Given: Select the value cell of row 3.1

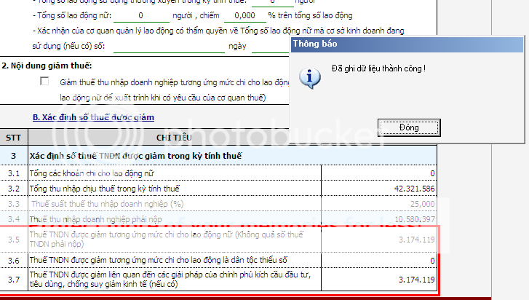Looking at the screenshot, I should (379, 173).
